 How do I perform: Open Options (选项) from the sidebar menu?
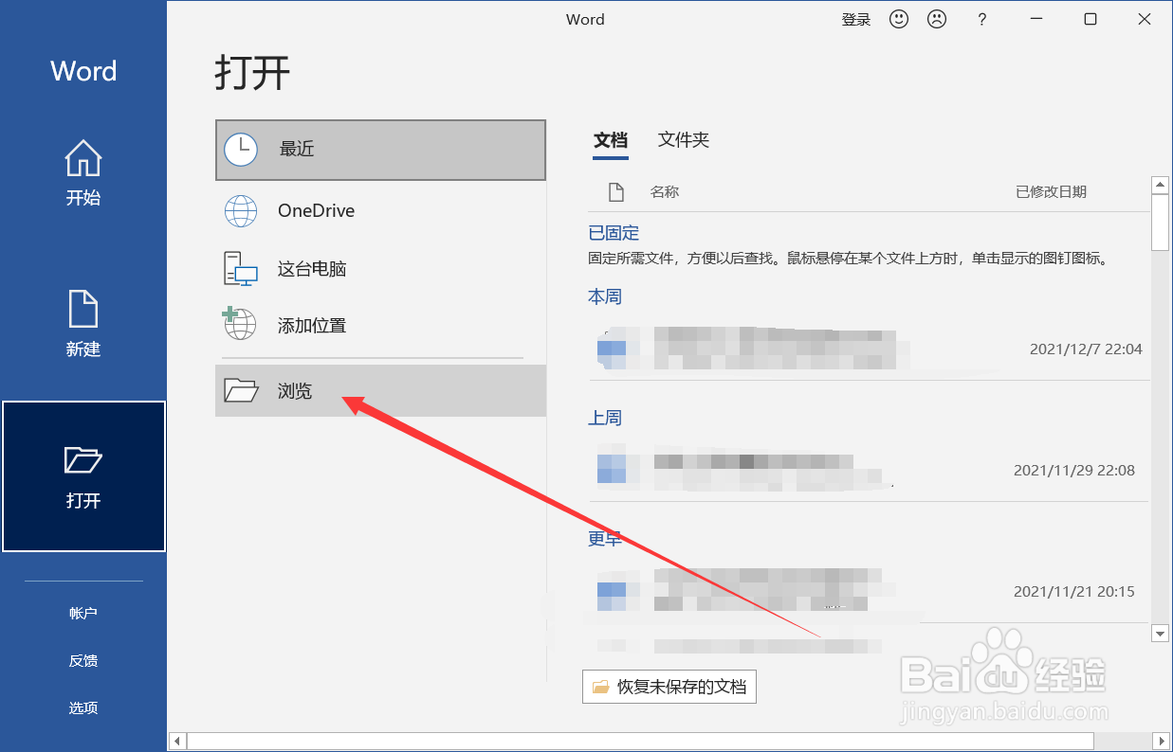click(x=83, y=707)
